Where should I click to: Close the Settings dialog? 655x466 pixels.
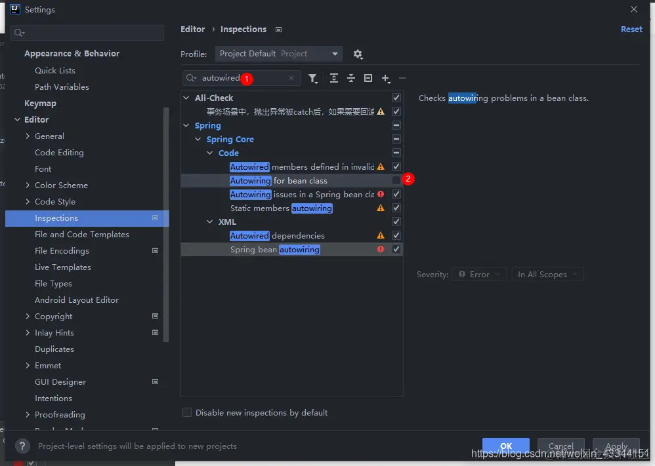tap(634, 9)
